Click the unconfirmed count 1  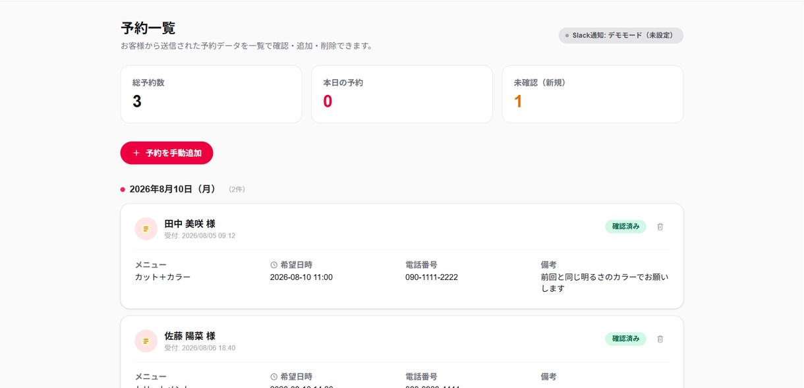pyautogui.click(x=518, y=101)
